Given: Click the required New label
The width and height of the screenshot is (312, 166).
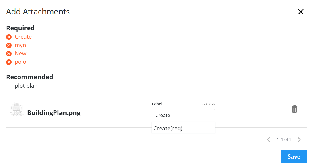Looking at the screenshot, I should [x=20, y=54].
